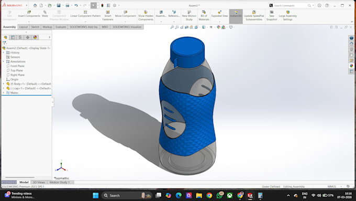The width and height of the screenshot is (356, 201).
Task: Click Show Hidden Components
Action: [146, 15]
